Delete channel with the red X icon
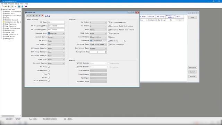Screen dimensions: 222x125 point(43,16)
